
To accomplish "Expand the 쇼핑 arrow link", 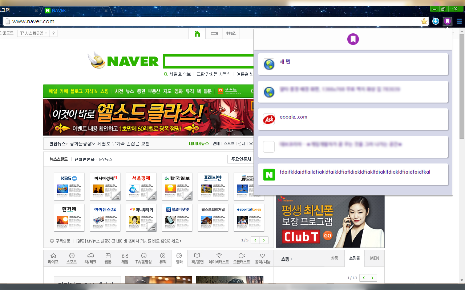I will coord(287,259).
